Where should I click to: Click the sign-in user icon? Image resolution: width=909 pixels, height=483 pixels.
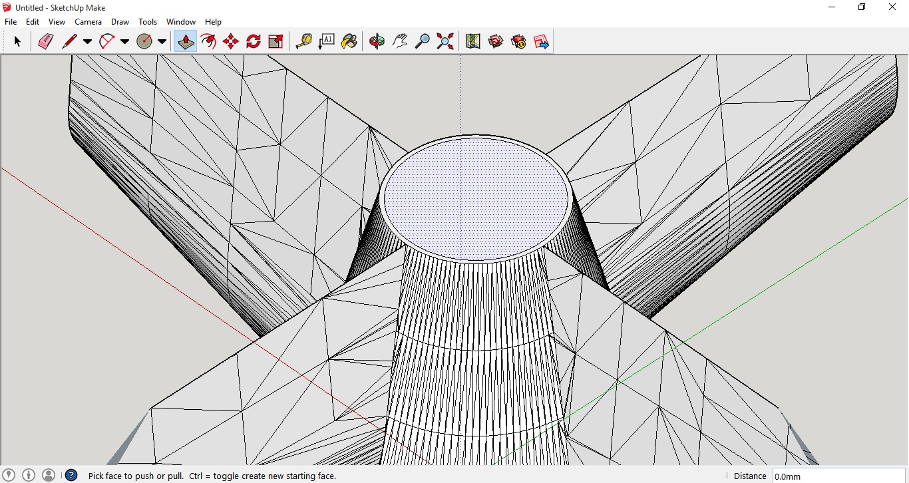pyautogui.click(x=49, y=475)
